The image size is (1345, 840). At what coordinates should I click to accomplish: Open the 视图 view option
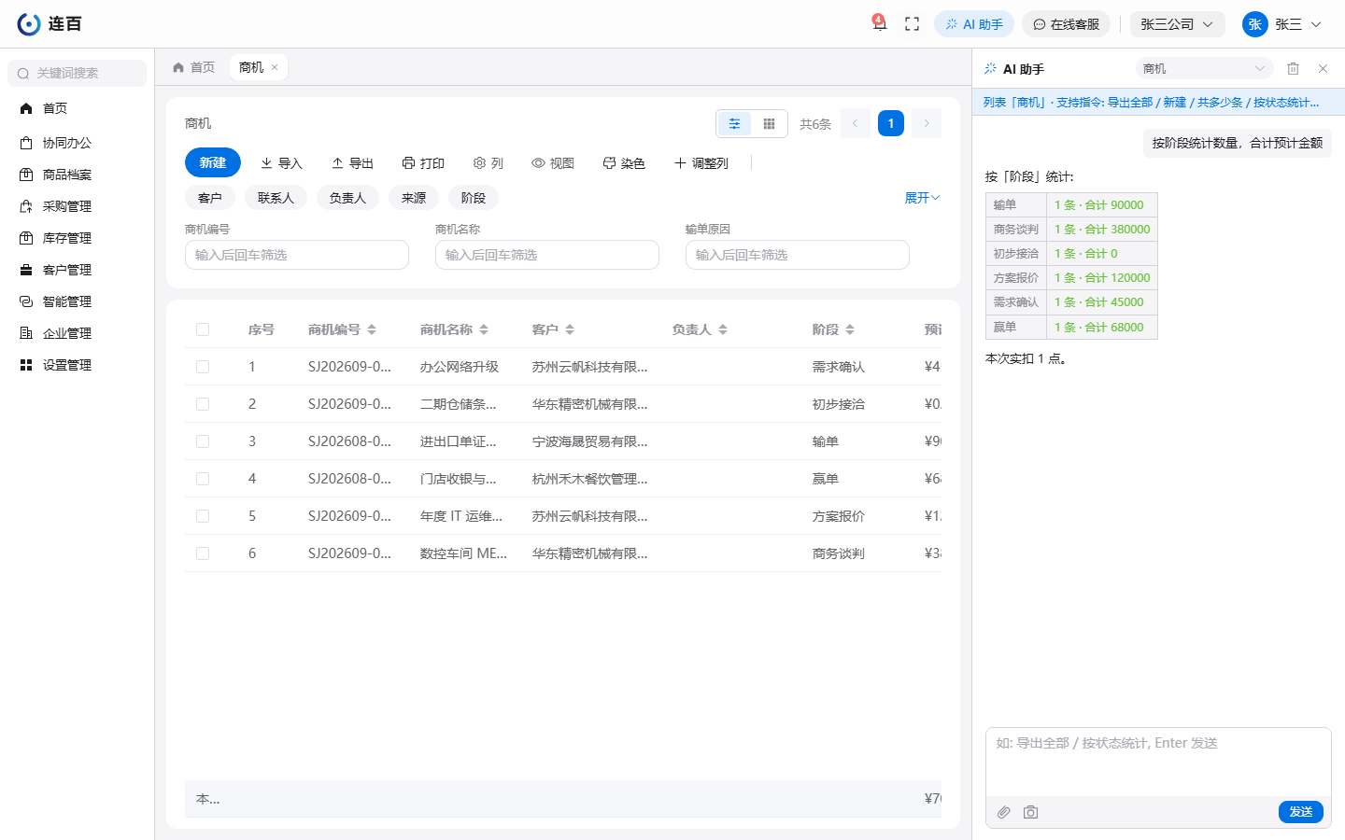click(x=553, y=163)
